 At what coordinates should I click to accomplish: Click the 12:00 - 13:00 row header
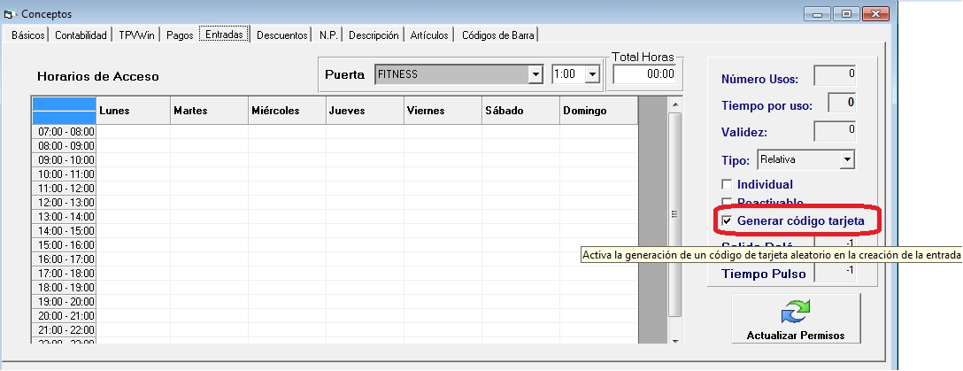pos(65,202)
